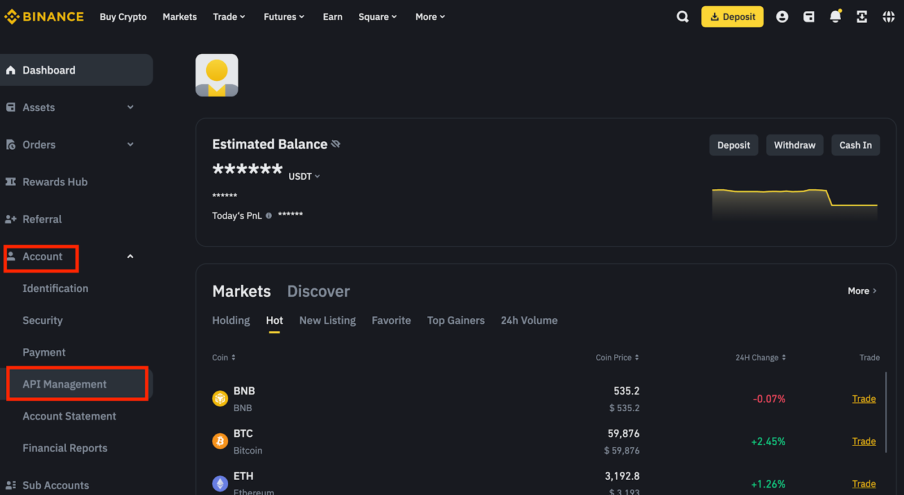This screenshot has width=904, height=495.
Task: Click the Trade link for BTC
Action: tap(864, 441)
